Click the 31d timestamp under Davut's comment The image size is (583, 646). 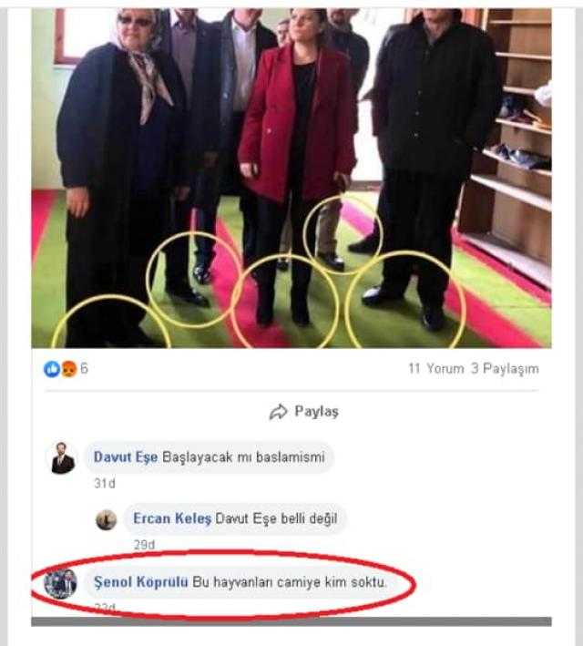[105, 483]
